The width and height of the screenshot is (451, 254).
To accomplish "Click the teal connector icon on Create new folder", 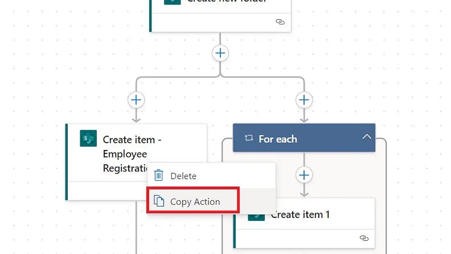I will click(x=172, y=1).
